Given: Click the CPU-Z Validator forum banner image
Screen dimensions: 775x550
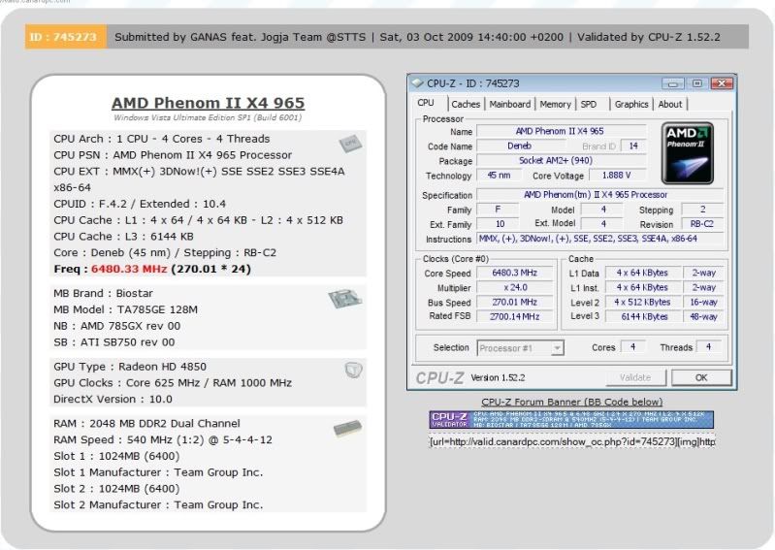Looking at the screenshot, I should pyautogui.click(x=571, y=419).
